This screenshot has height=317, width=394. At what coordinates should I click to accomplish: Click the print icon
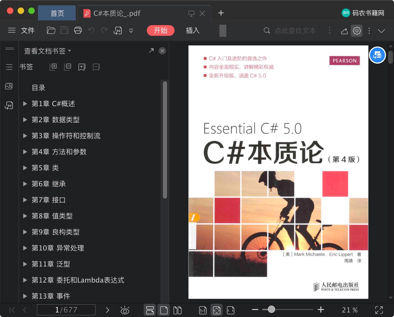click(x=78, y=30)
